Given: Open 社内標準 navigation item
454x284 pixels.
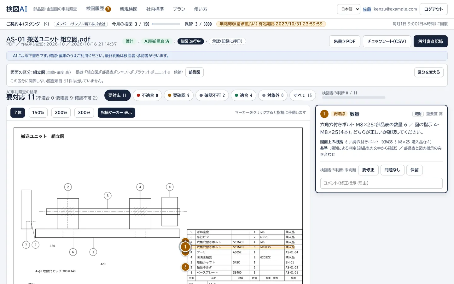Looking at the screenshot, I should (155, 9).
